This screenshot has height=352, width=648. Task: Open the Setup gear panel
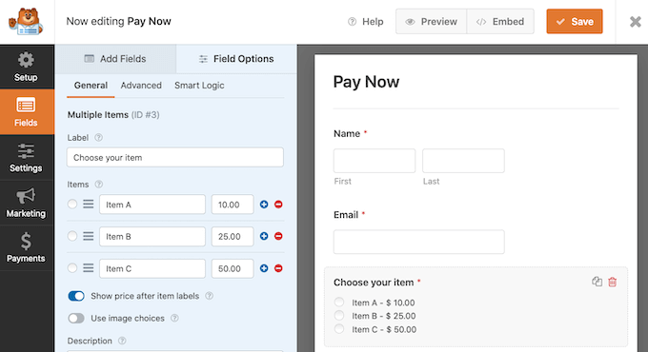[26, 67]
